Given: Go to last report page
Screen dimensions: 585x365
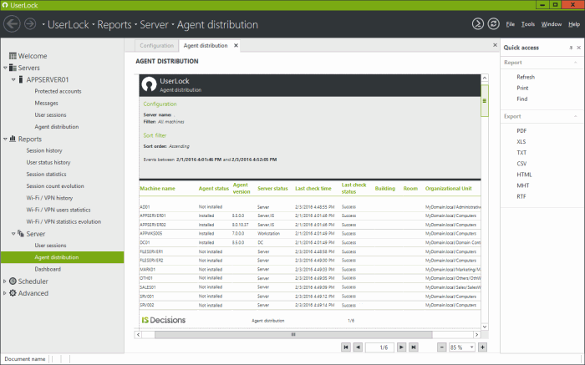Looking at the screenshot, I should tap(414, 347).
